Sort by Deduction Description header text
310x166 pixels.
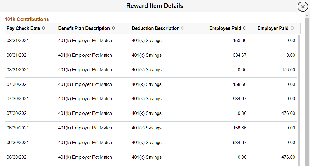pyautogui.click(x=155, y=28)
